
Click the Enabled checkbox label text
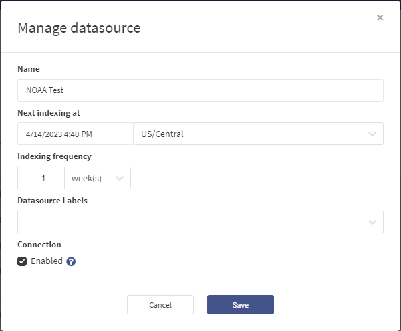point(47,261)
